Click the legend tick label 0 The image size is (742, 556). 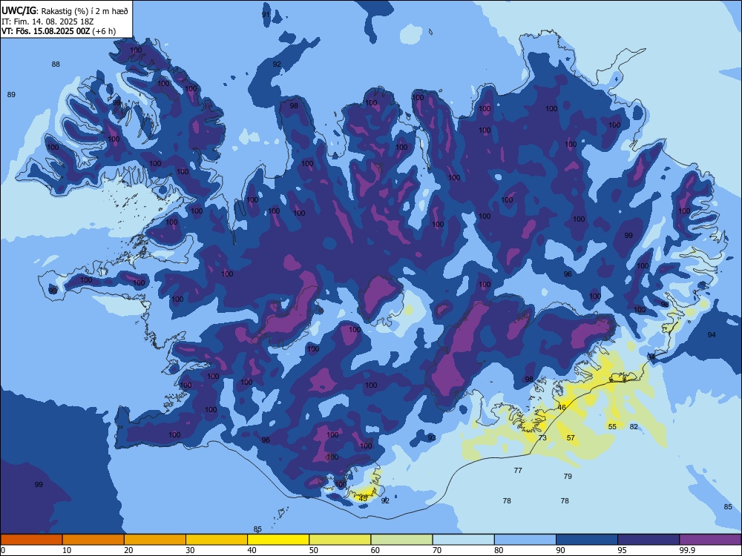[3, 550]
